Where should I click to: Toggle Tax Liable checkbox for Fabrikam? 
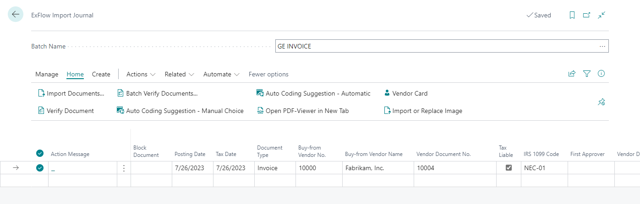point(509,168)
